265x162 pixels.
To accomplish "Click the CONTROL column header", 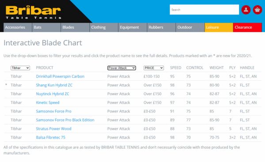I will pyautogui.click(x=195, y=68).
